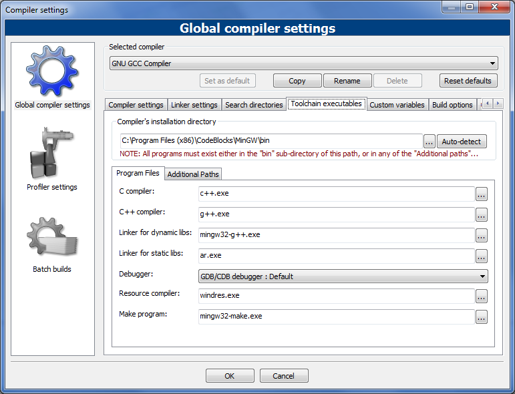Open the Debugger dropdown list
515x394 pixels.
tap(343, 276)
